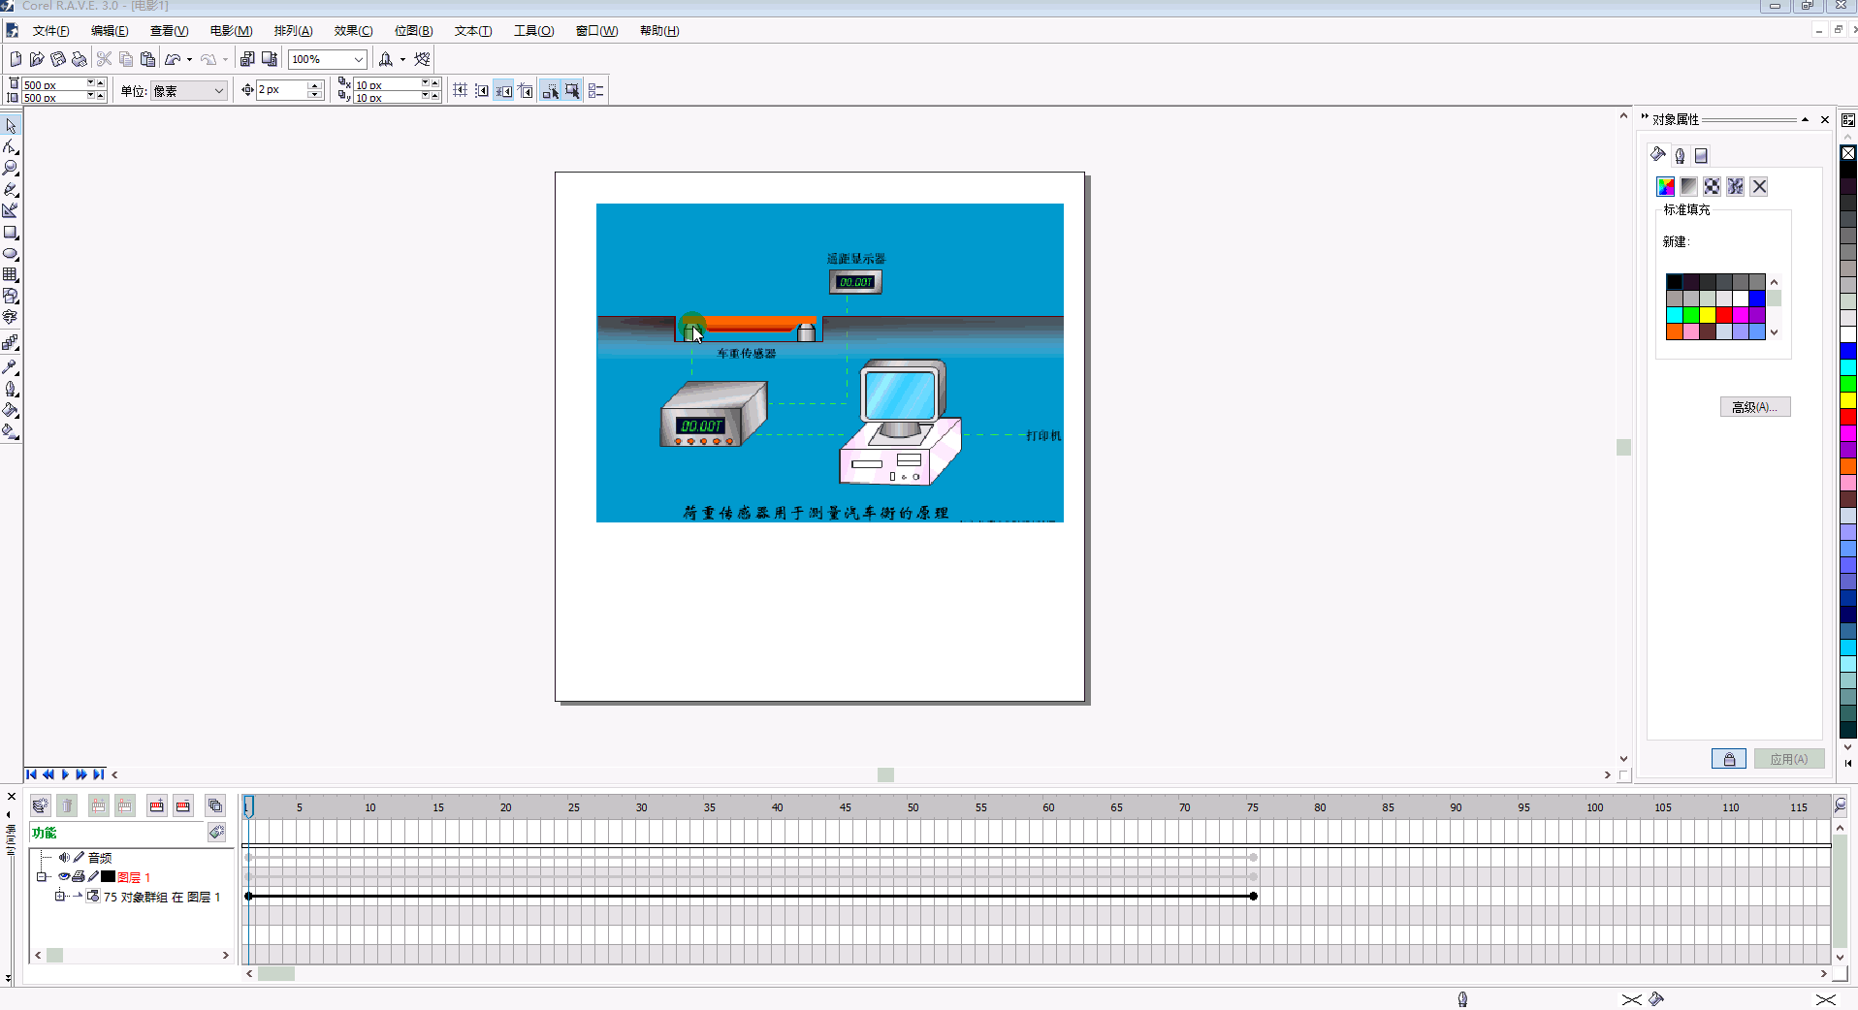
Task: Open the 电影(M) menu
Action: (231, 31)
